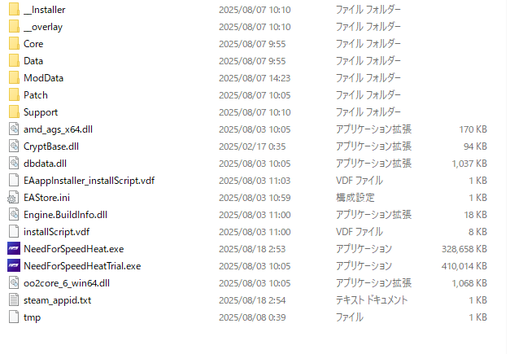Select the Patch folder icon

coord(14,95)
